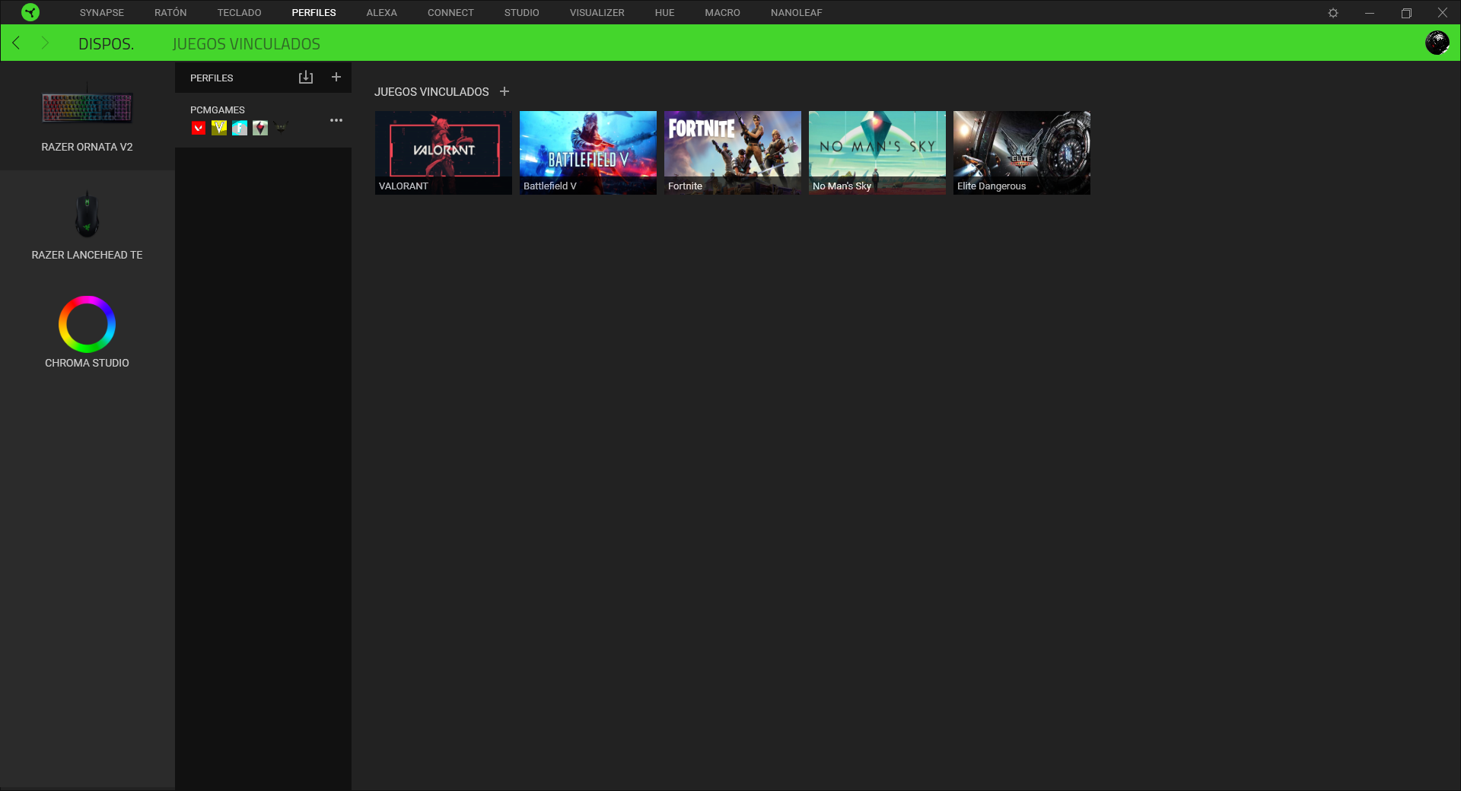Screen dimensions: 1461x791
Task: Add a new profile with plus icon
Action: (336, 78)
